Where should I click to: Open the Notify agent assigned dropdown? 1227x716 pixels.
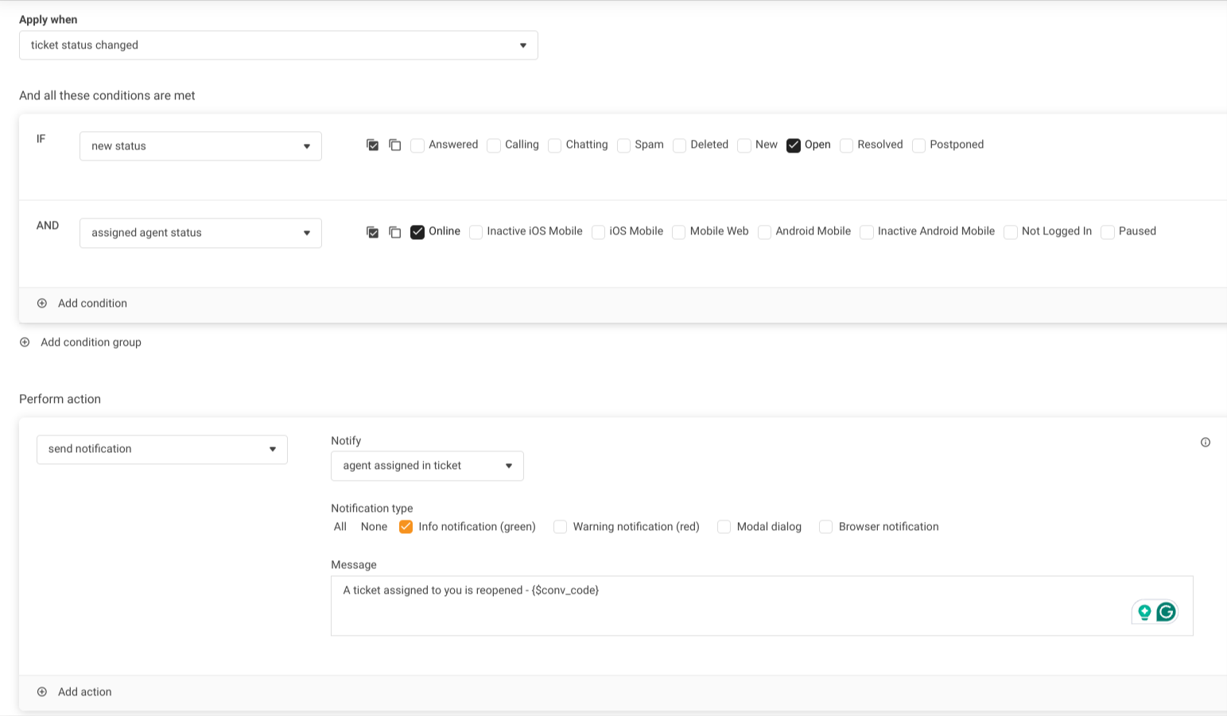pyautogui.click(x=427, y=466)
